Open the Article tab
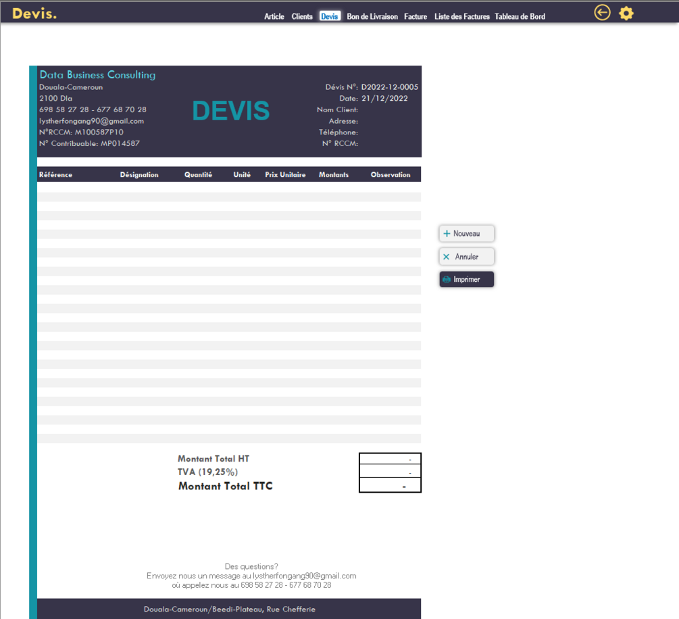The height and width of the screenshot is (619, 679). click(x=274, y=16)
